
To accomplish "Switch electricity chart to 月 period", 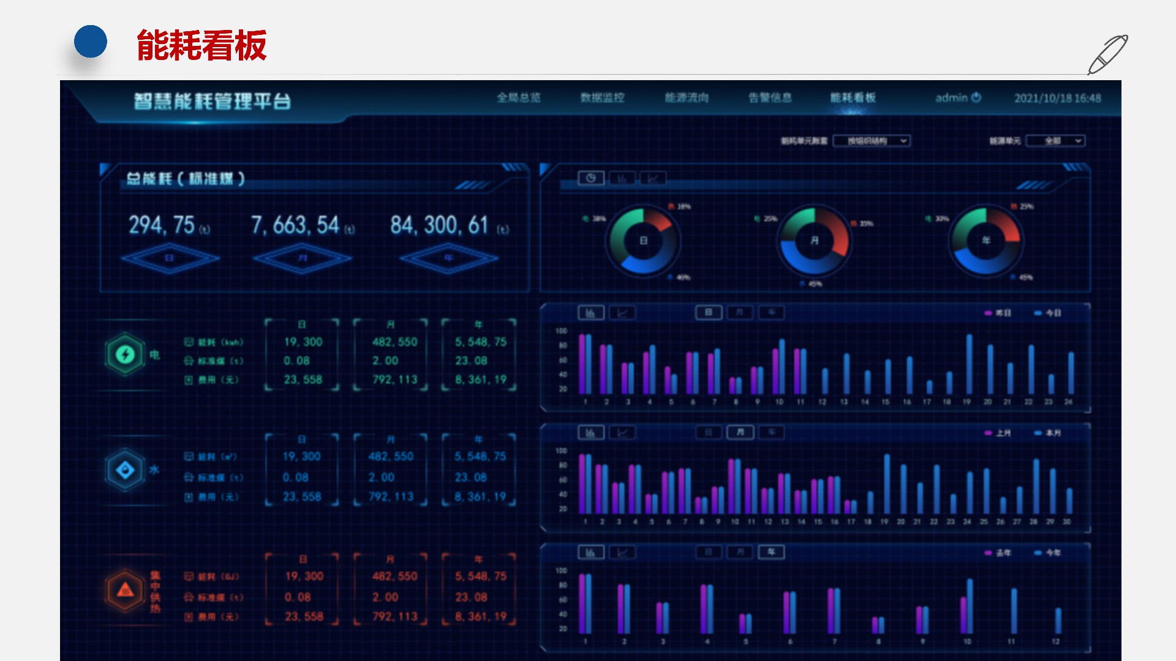I will click(740, 313).
